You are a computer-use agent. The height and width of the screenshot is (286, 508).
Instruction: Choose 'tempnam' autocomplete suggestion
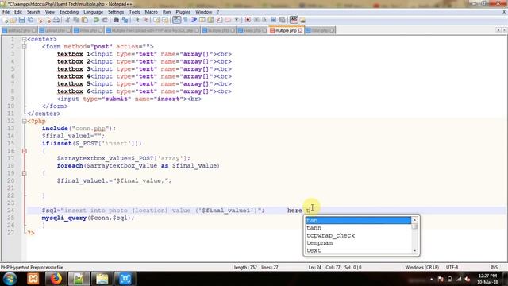[x=358, y=243]
